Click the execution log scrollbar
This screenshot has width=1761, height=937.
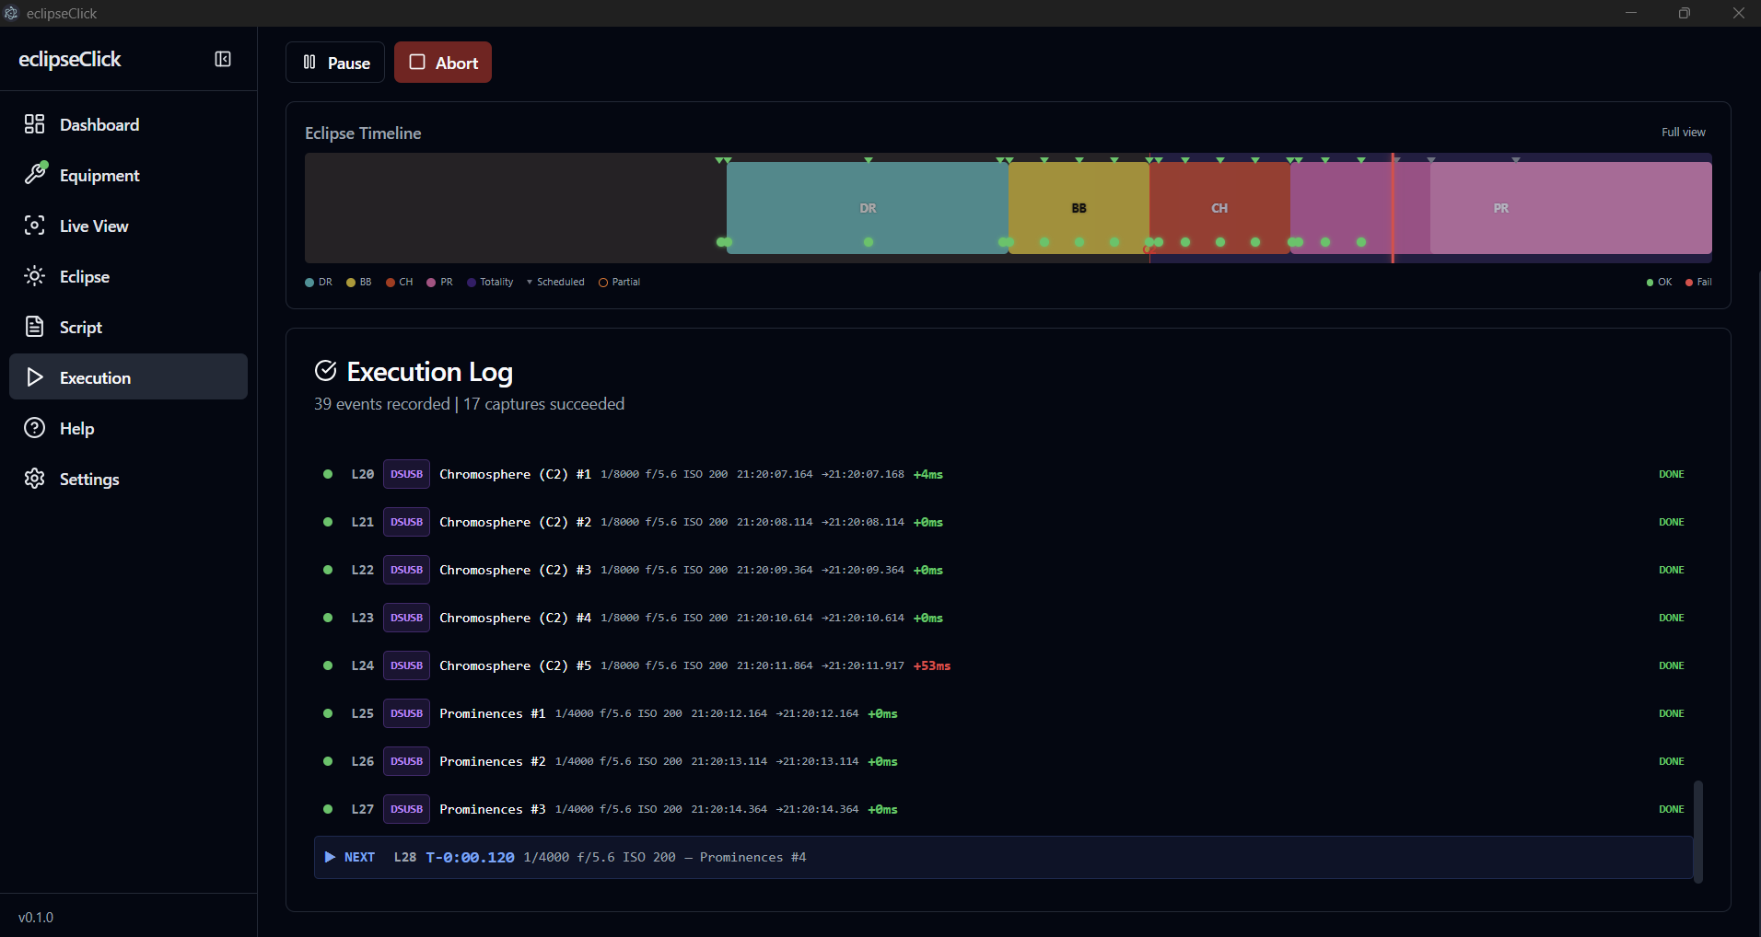[x=1697, y=831]
